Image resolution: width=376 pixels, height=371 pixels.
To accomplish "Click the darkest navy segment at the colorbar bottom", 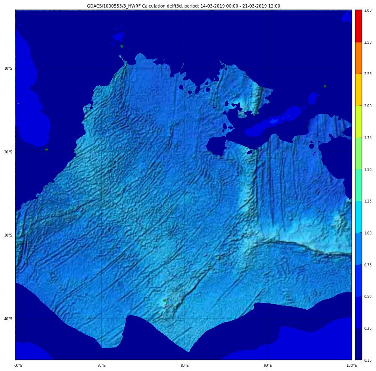I will pyautogui.click(x=358, y=344).
